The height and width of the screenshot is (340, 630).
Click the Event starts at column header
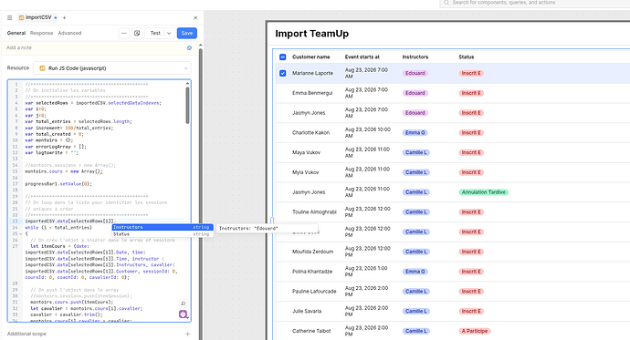pos(362,57)
